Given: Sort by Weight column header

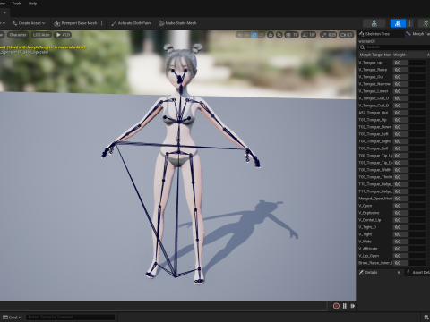Looking at the screenshot, I should coord(408,55).
